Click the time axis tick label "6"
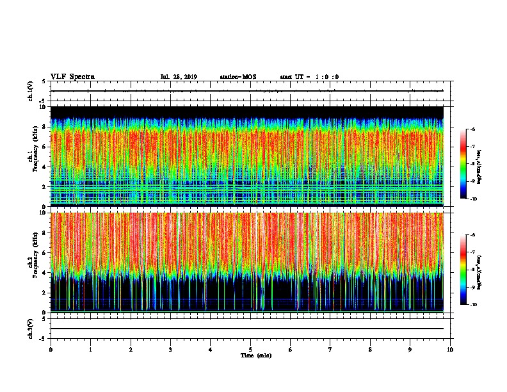This screenshot has height=392, width=507. coord(291,350)
